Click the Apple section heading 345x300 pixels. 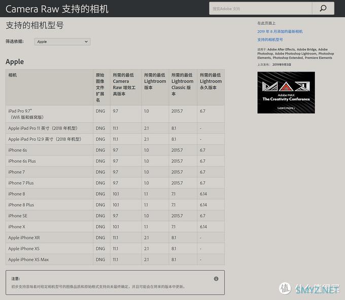15,62
